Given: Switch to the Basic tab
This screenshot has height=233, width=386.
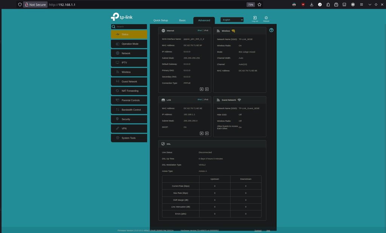Looking at the screenshot, I should pyautogui.click(x=182, y=20).
